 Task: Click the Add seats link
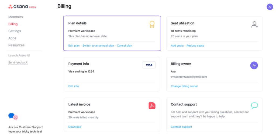[177, 46]
